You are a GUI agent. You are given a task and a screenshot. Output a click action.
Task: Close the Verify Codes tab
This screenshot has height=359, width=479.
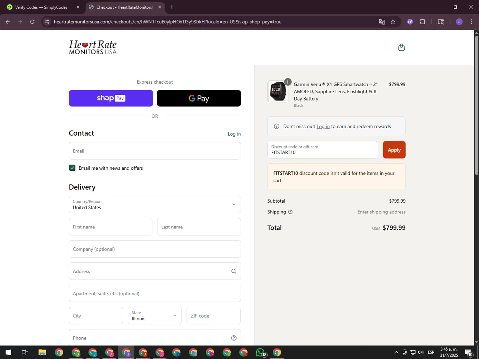coord(78,7)
